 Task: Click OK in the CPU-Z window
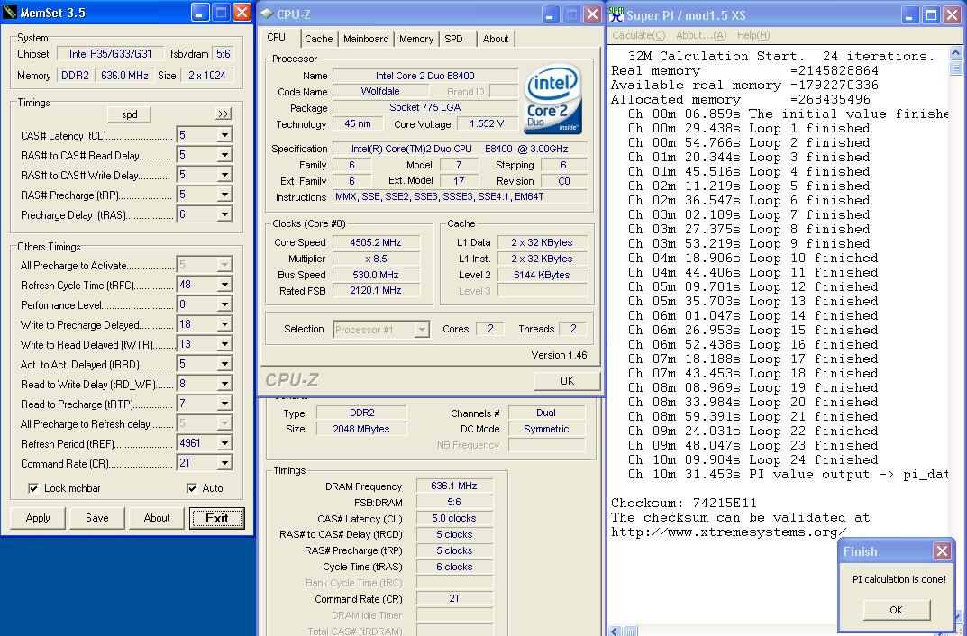568,381
